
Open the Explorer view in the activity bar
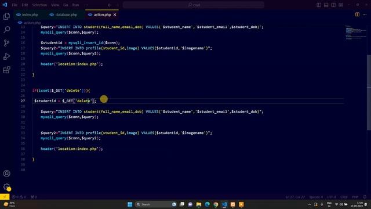point(6,16)
